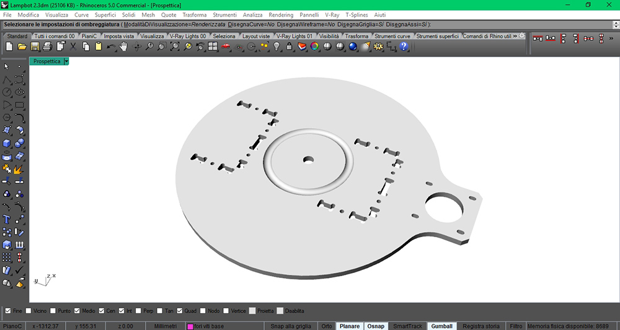
Task: Select the Polygon tool in sidebar
Action: point(6,118)
